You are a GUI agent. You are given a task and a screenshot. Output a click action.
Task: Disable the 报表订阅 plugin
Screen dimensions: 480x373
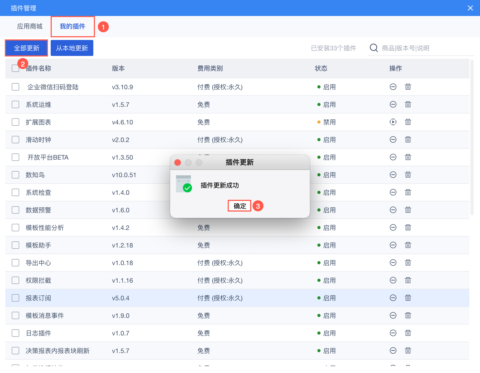coord(393,298)
